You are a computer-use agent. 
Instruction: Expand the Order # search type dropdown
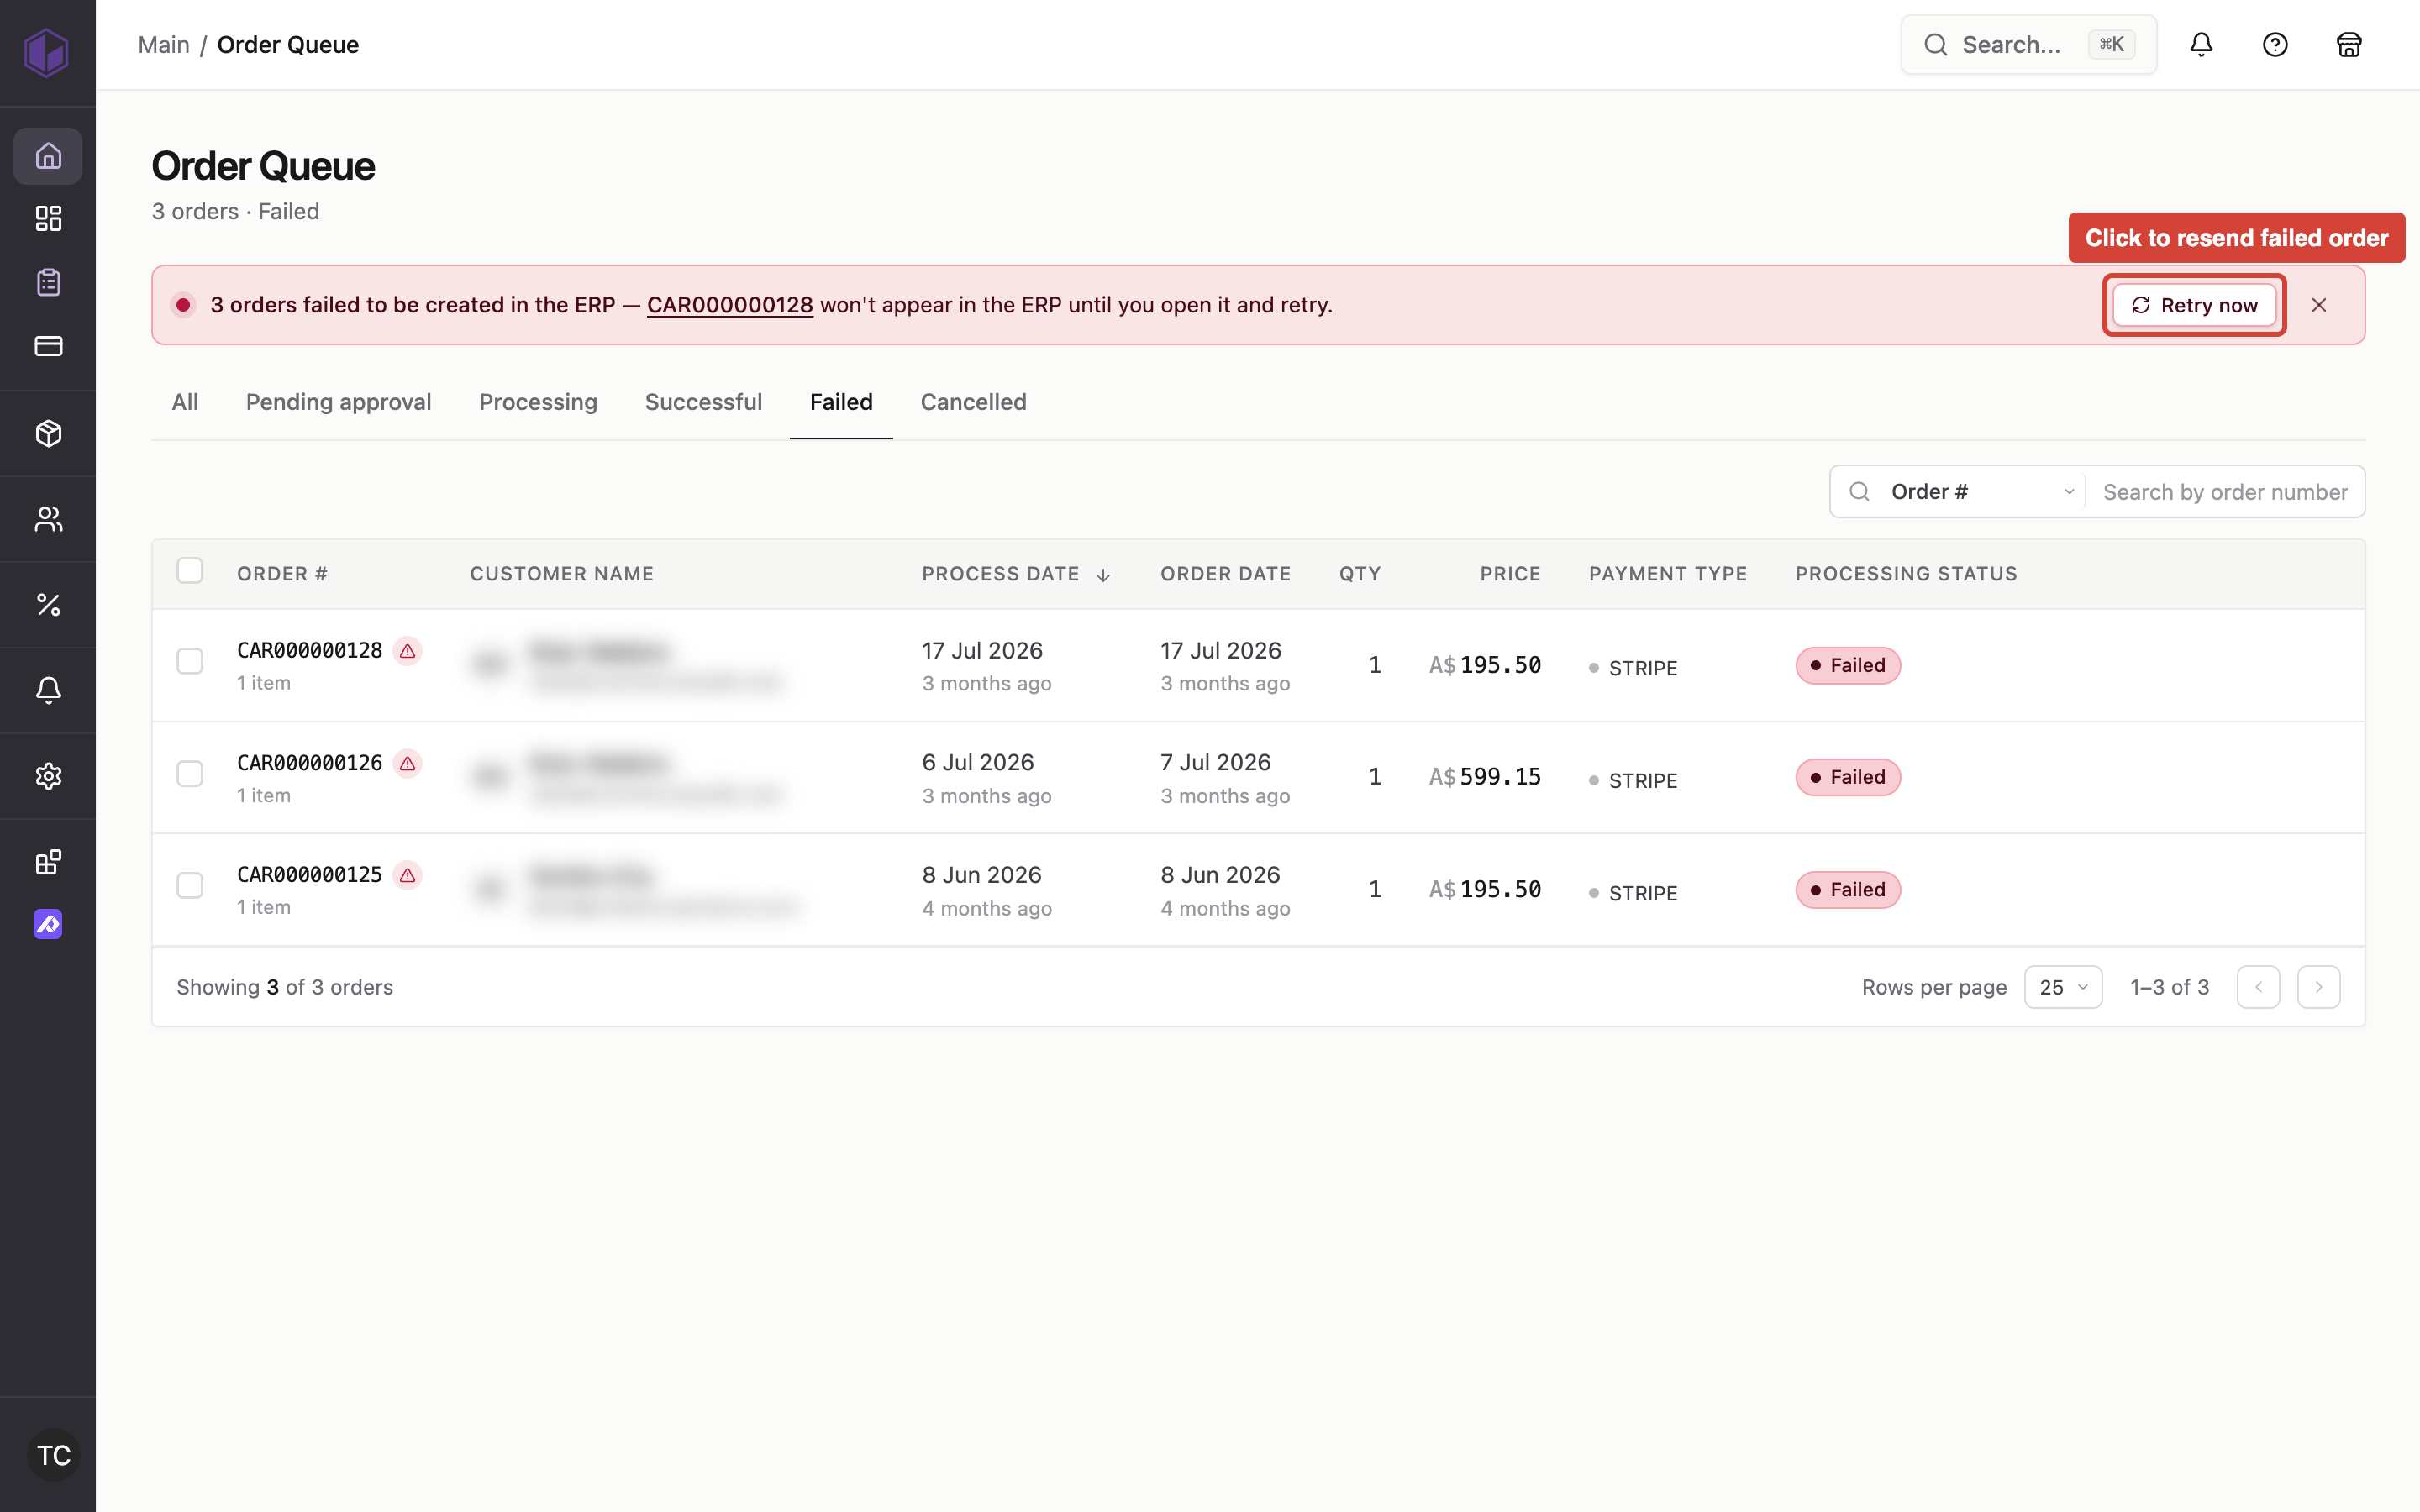pyautogui.click(x=1981, y=492)
